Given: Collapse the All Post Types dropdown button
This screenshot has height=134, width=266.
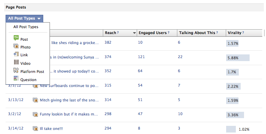Looking at the screenshot, I should coord(24,19).
